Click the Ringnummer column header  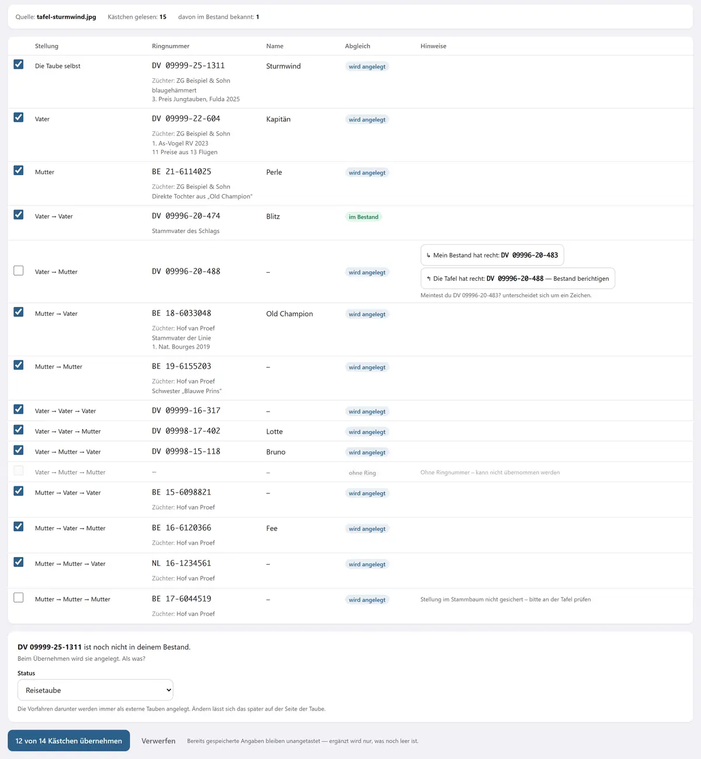point(171,46)
